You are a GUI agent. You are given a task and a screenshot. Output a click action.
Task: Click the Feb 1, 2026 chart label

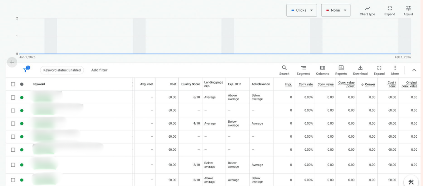[x=403, y=58]
